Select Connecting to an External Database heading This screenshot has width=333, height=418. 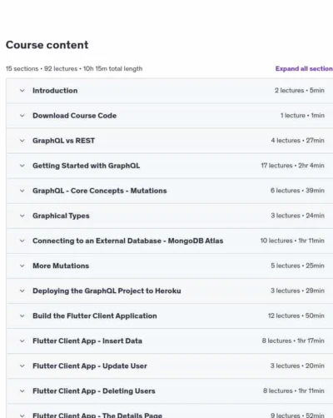[x=127, y=241]
